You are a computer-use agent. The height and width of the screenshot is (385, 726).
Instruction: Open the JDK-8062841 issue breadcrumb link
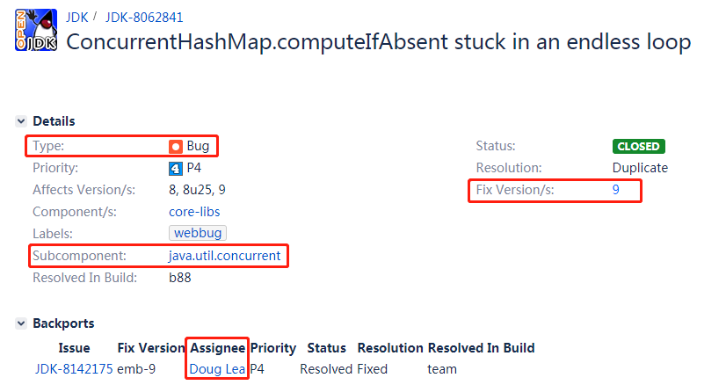(x=144, y=18)
